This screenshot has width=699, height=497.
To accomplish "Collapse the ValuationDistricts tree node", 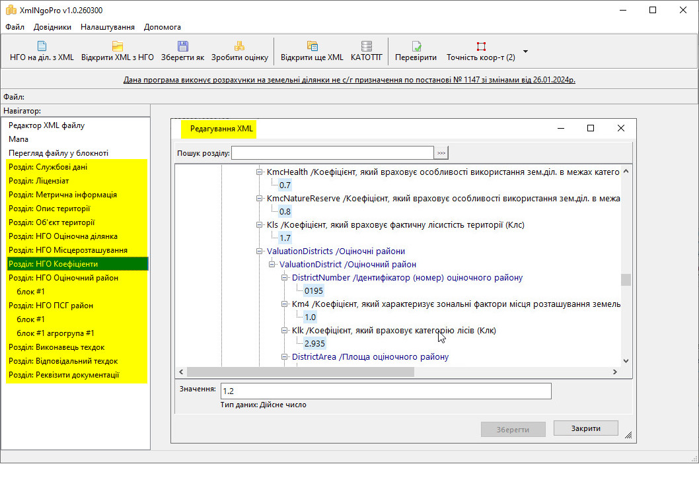I will [260, 251].
